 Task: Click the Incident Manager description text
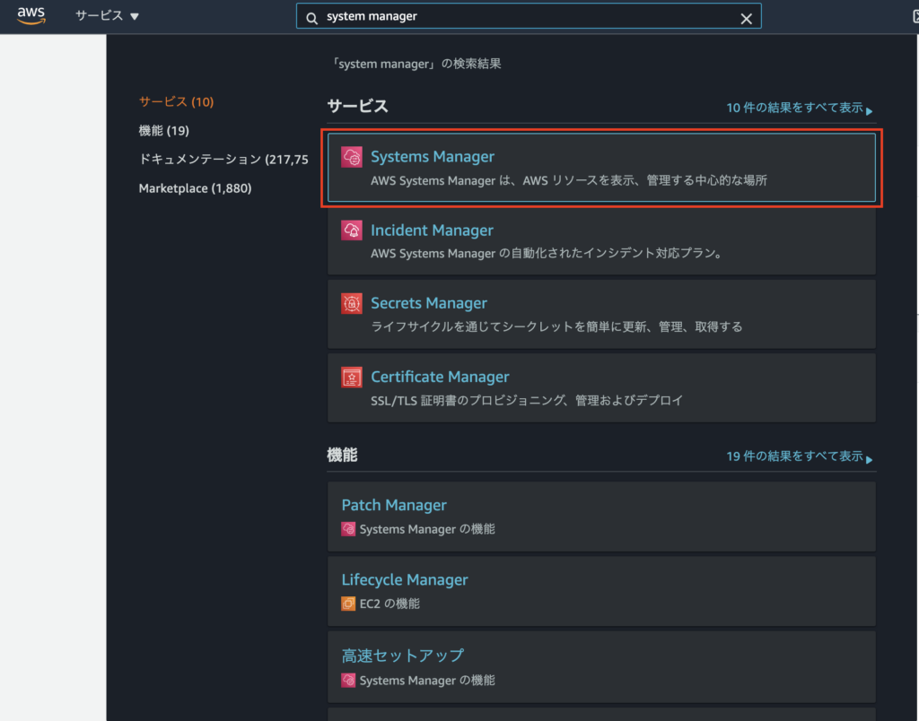click(548, 253)
